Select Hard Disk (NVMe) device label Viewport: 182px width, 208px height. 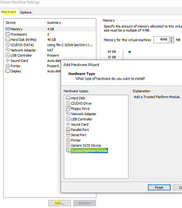pyautogui.click(x=24, y=40)
